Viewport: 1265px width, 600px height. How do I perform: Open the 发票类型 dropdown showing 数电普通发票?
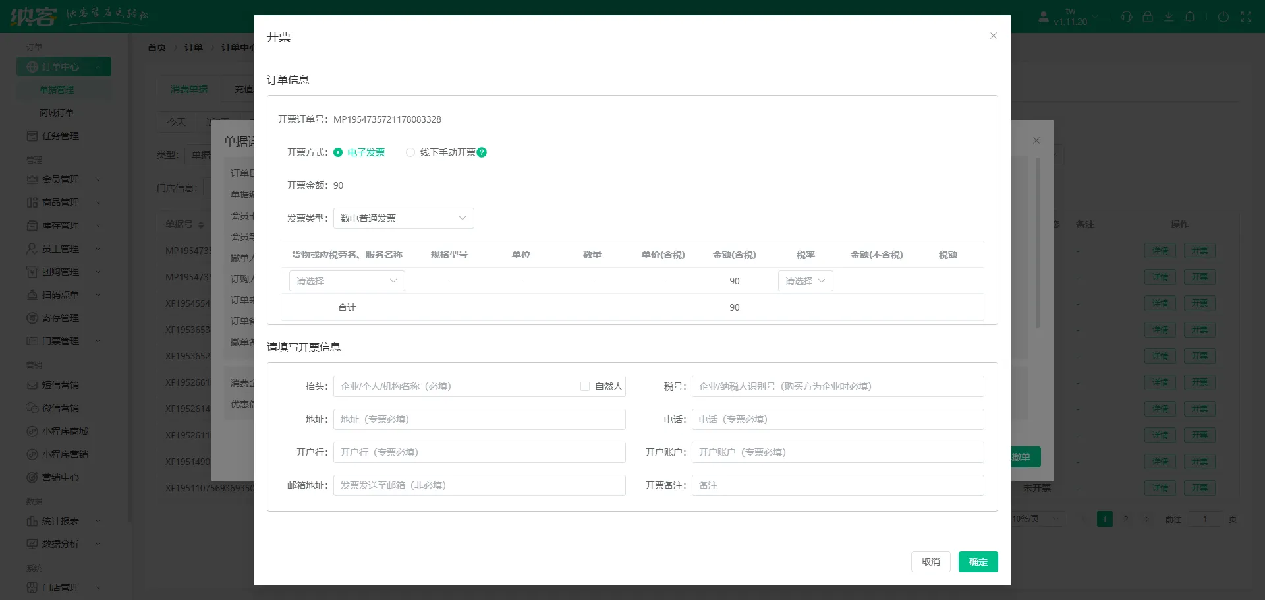[x=403, y=218]
